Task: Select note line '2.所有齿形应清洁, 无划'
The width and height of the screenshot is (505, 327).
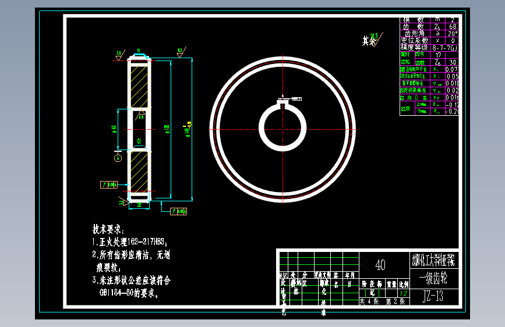Action: pos(130,255)
